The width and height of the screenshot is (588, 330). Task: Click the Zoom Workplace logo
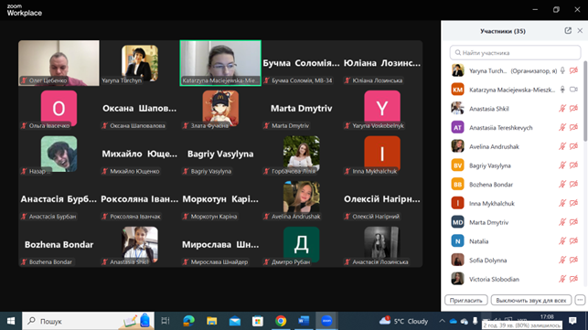[25, 10]
